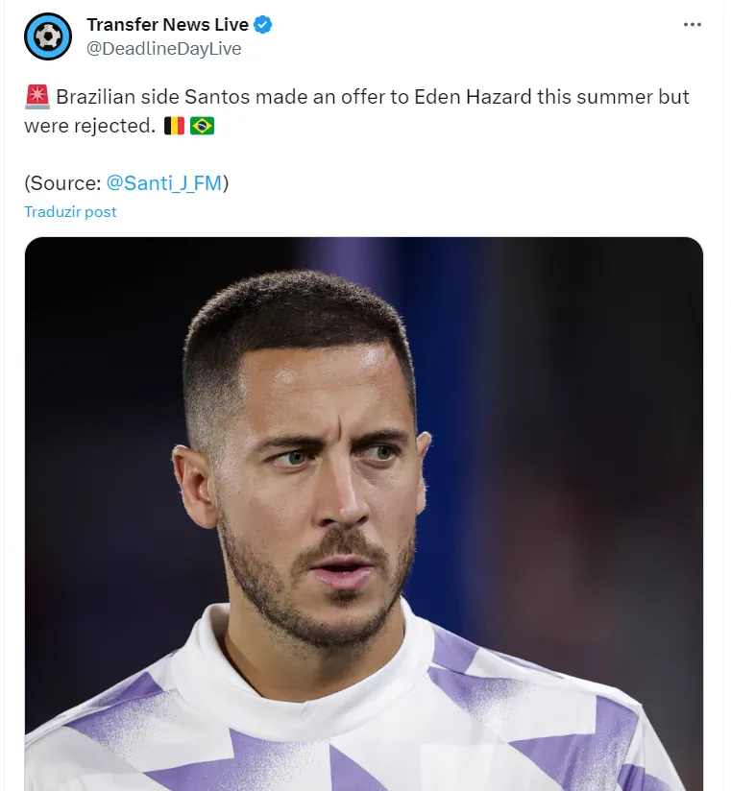The width and height of the screenshot is (731, 791).
Task: Click the '(Source:' label text
Action: (x=62, y=182)
